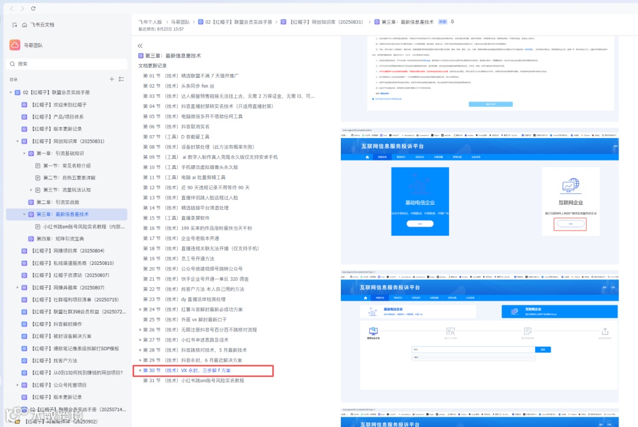638x427 pixels.
Task: Expand outline item 第 30 节 arrow
Action: click(x=141, y=370)
